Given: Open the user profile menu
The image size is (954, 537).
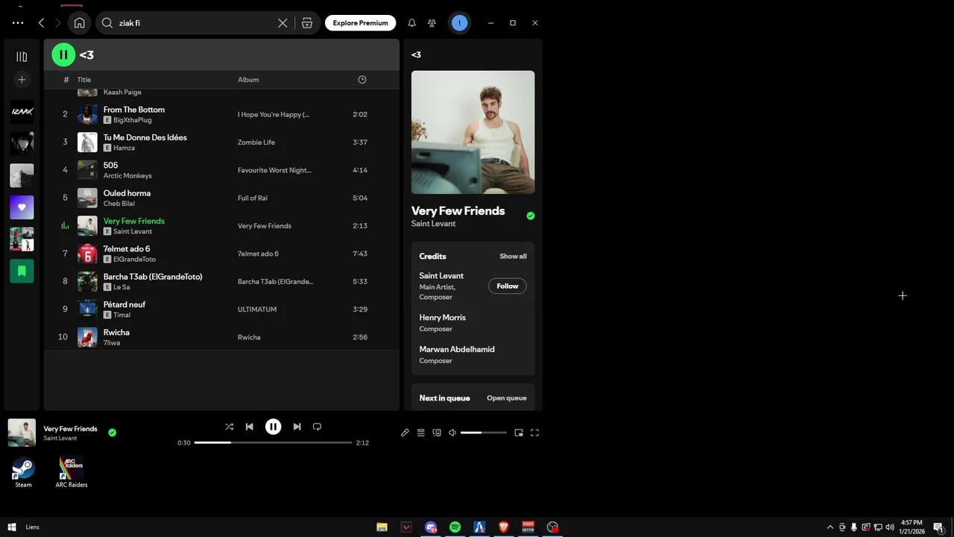Looking at the screenshot, I should (x=460, y=23).
